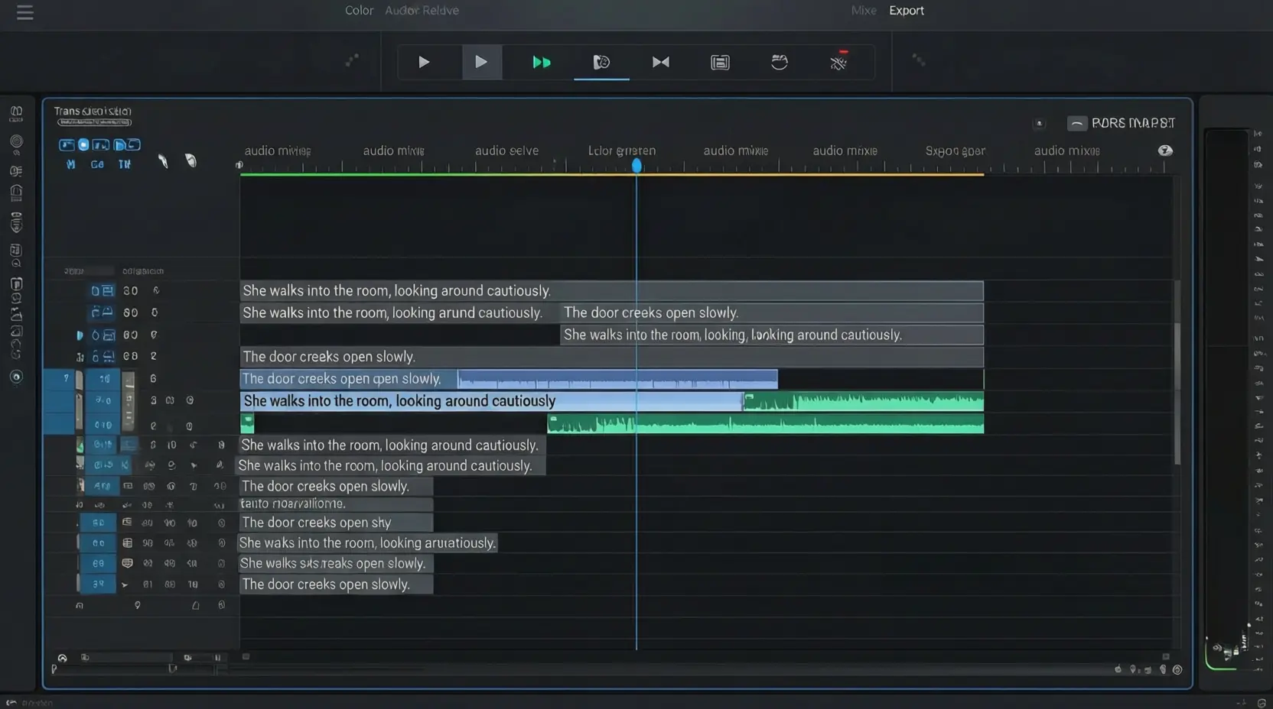The height and width of the screenshot is (709, 1273).
Task: Switch to the Color tab
Action: coord(359,11)
